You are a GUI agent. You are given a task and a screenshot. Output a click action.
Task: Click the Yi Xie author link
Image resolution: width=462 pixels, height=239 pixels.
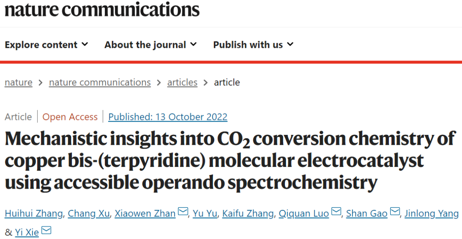[x=27, y=232]
